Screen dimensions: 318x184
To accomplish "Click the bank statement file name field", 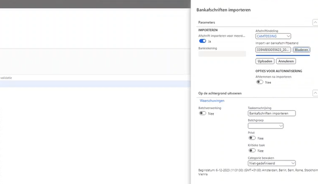I will click(x=273, y=50).
